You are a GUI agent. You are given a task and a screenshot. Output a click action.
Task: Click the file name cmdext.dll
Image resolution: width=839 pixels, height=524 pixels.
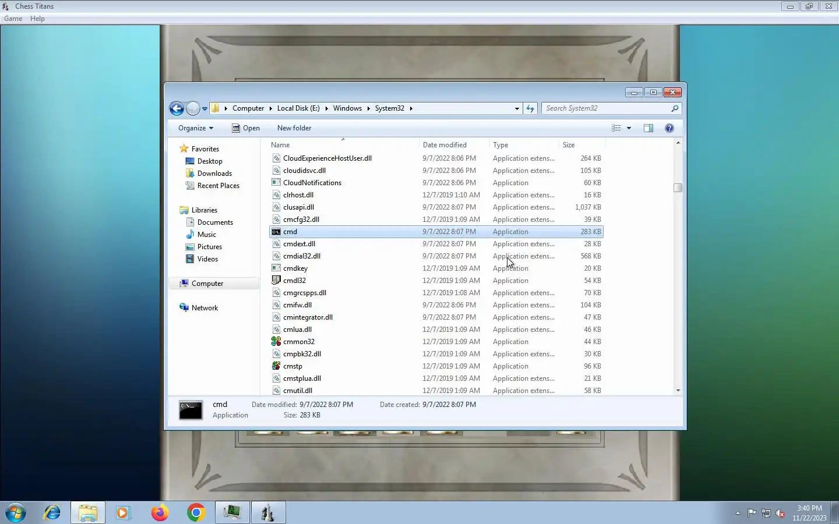coord(299,244)
